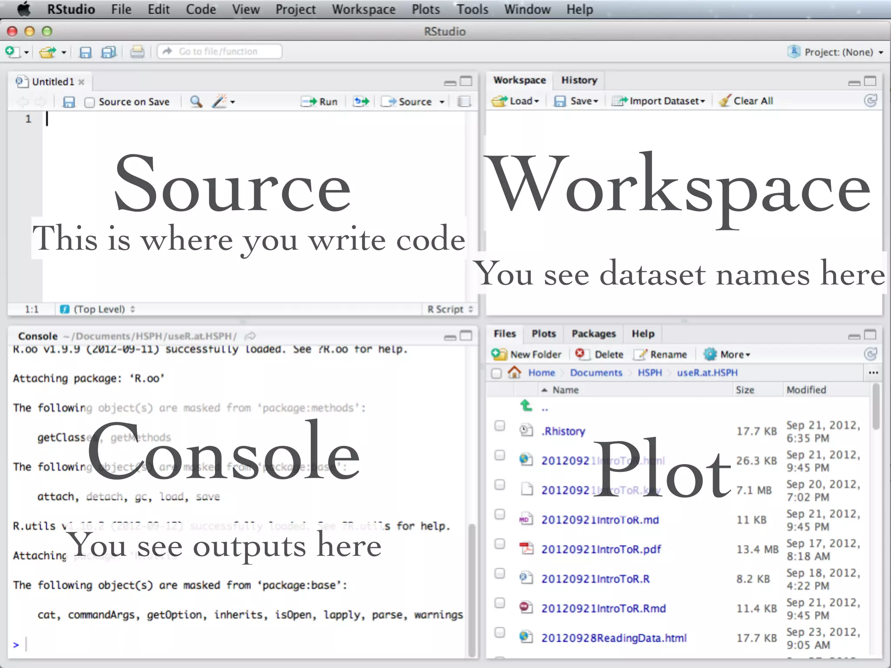
Task: Click the New Folder button
Action: coord(526,354)
